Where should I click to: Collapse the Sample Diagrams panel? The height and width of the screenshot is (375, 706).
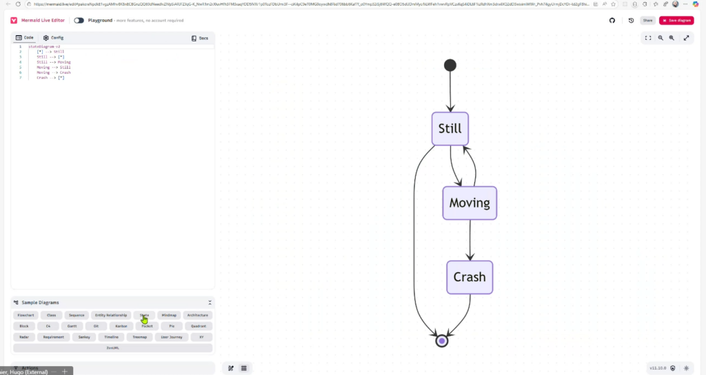coord(210,303)
